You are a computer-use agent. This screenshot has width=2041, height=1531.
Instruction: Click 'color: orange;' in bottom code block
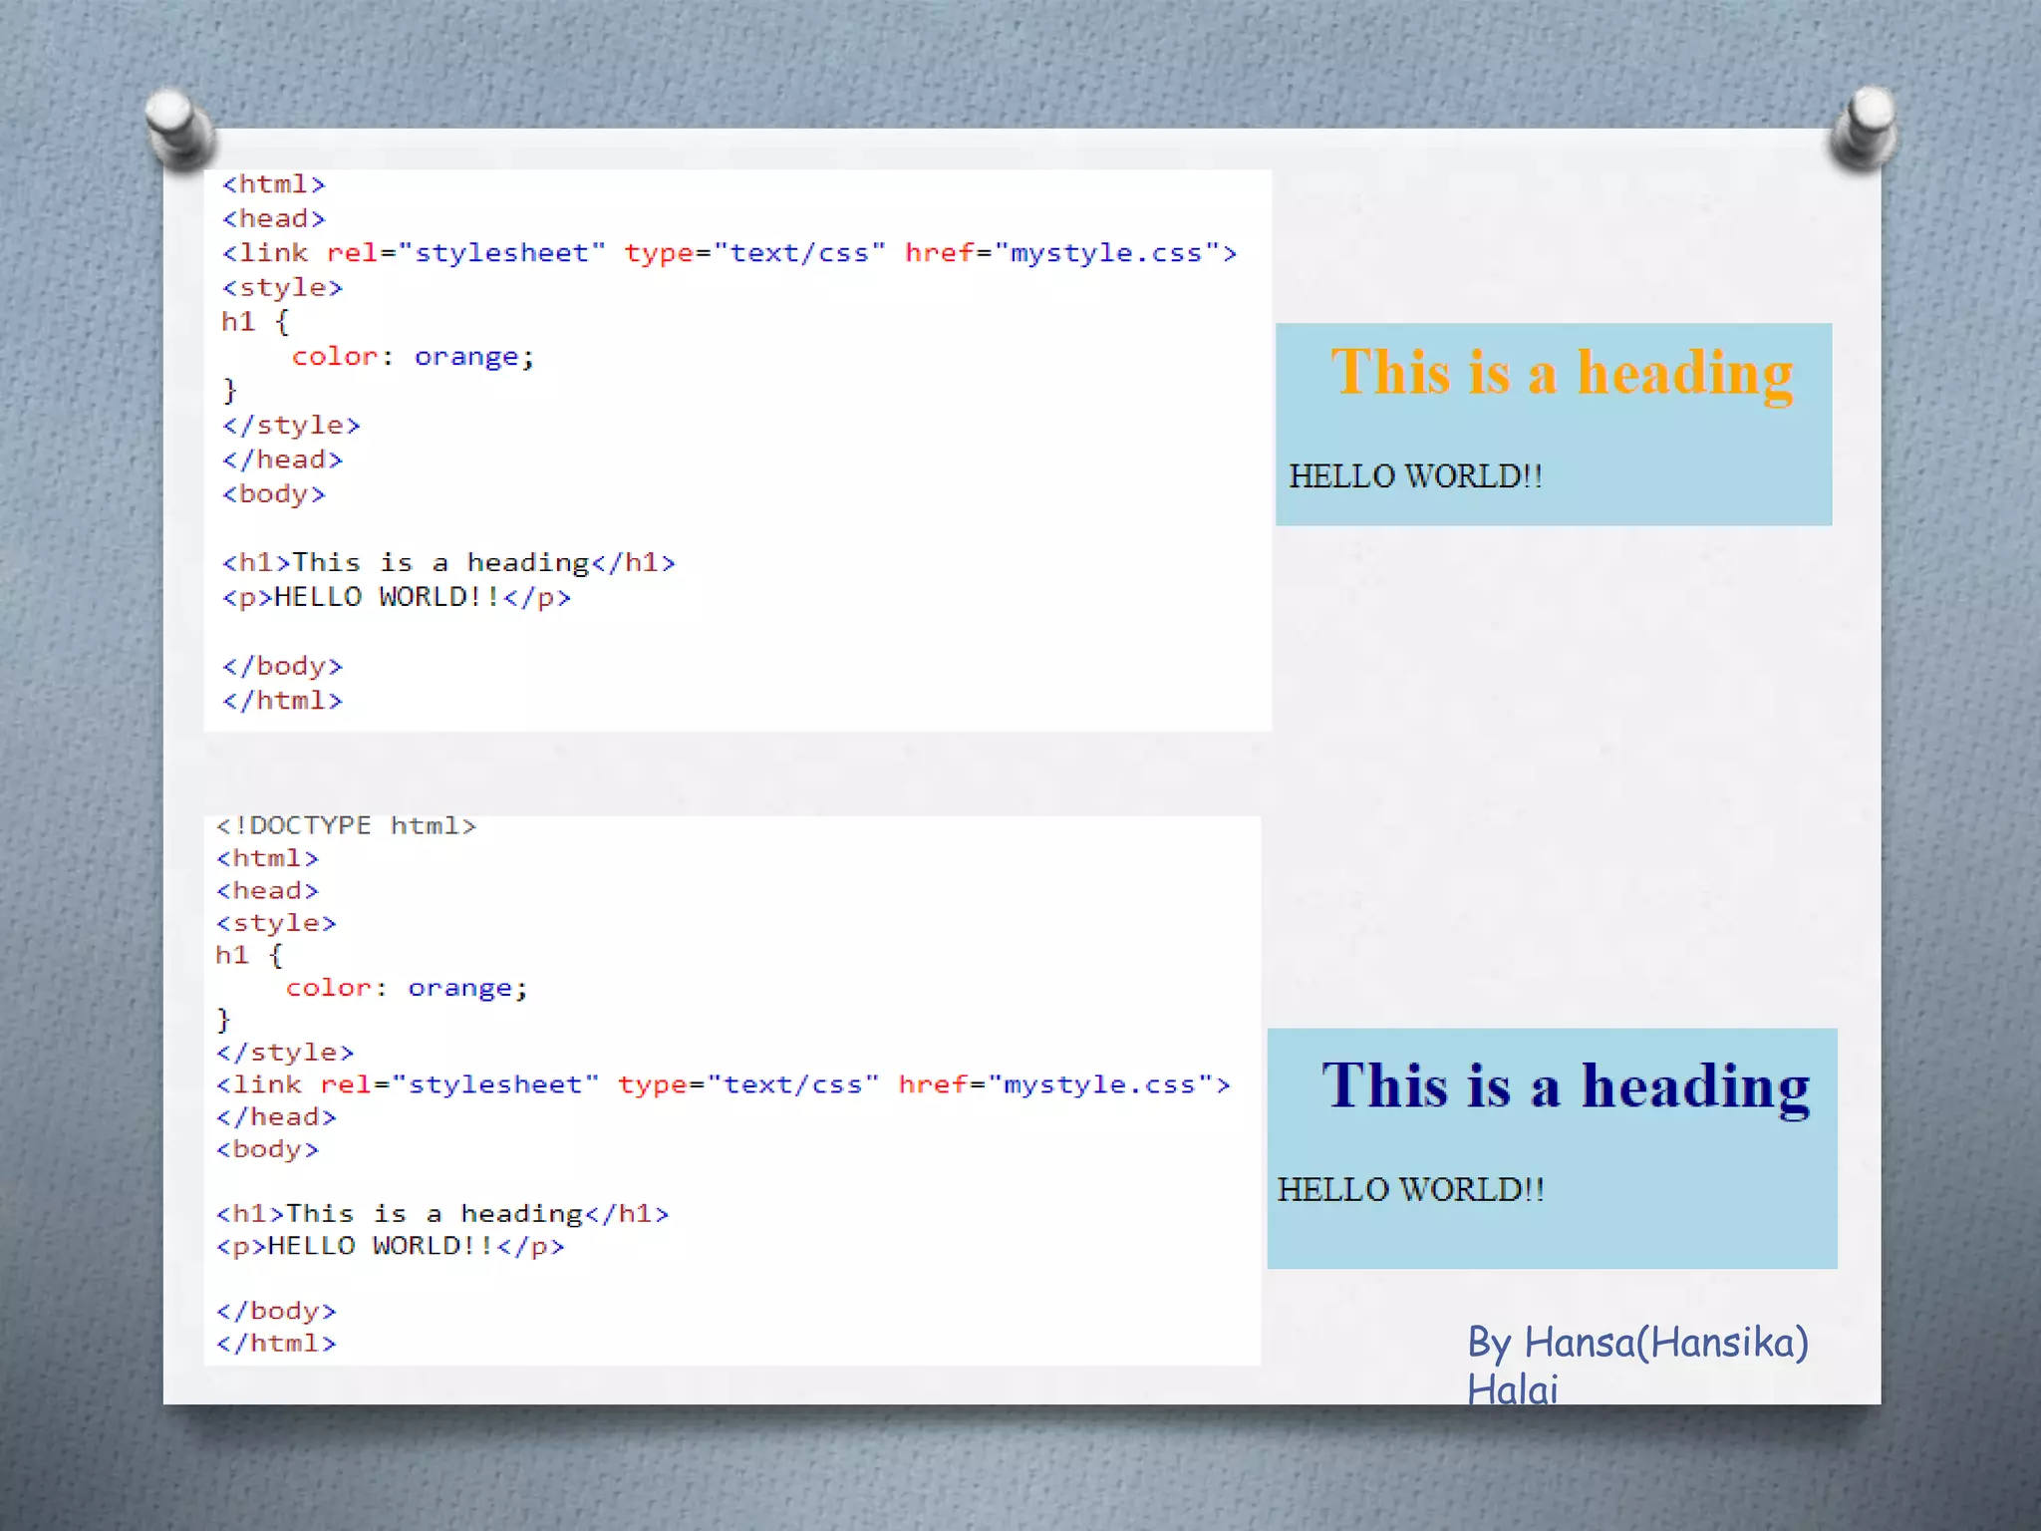pos(406,988)
